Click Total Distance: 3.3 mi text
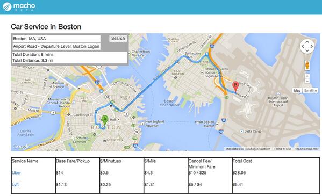The image size is (322, 196). [33, 61]
